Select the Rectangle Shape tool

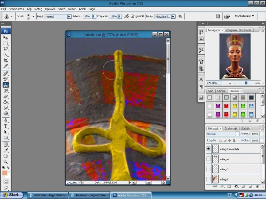[6, 138]
